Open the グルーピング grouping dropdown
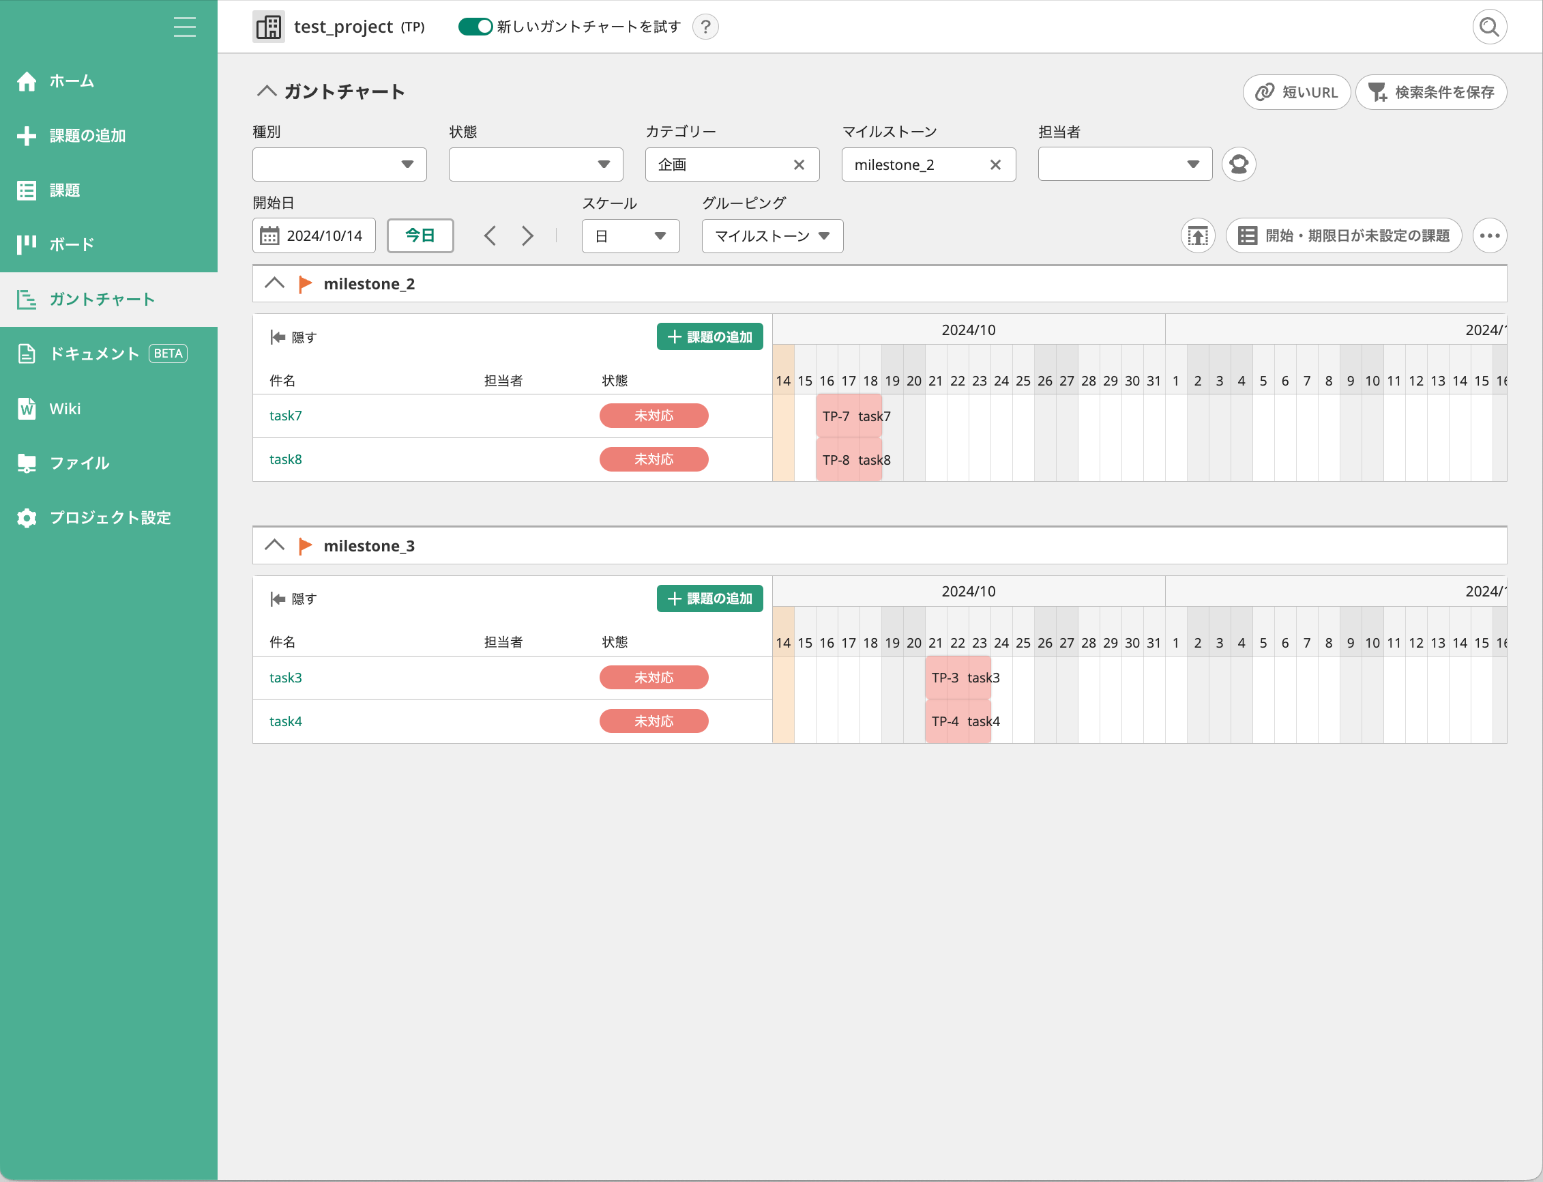Image resolution: width=1543 pixels, height=1182 pixels. pos(771,236)
